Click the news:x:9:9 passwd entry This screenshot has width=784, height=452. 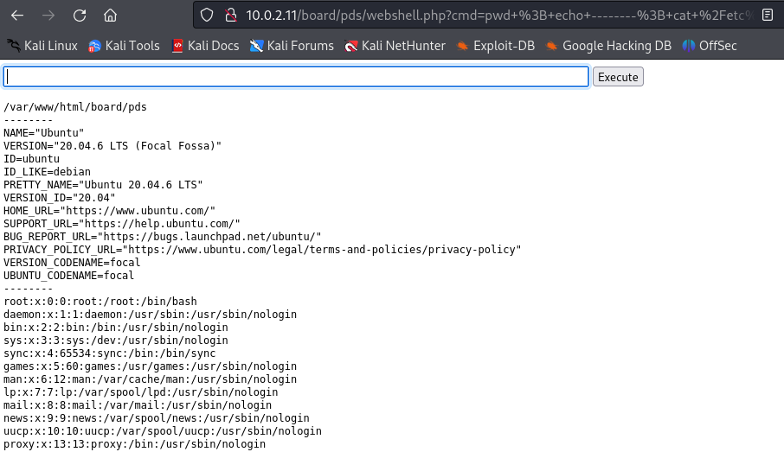pos(157,418)
